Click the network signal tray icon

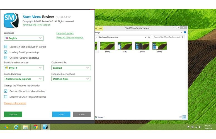point(196,127)
